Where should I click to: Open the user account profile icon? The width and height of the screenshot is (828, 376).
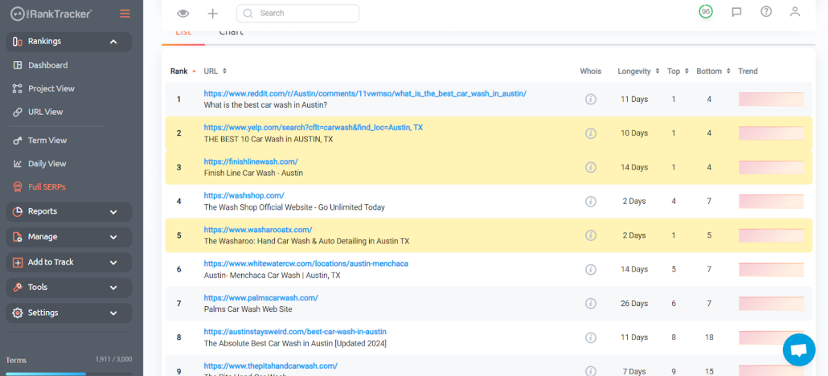click(795, 11)
